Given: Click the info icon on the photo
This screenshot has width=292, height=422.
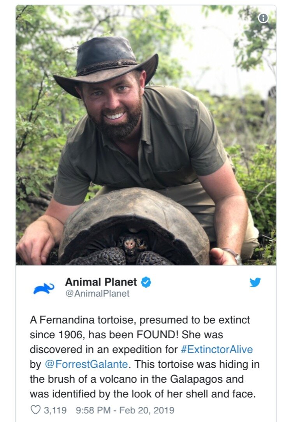Looking at the screenshot, I should (x=263, y=18).
